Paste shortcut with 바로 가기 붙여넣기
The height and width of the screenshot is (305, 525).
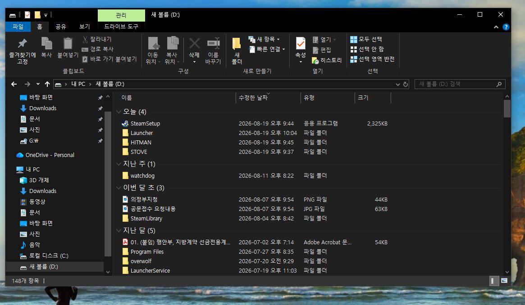click(x=110, y=59)
